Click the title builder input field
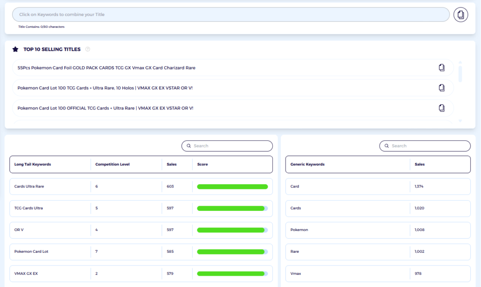This screenshot has width=481, height=287. click(231, 15)
